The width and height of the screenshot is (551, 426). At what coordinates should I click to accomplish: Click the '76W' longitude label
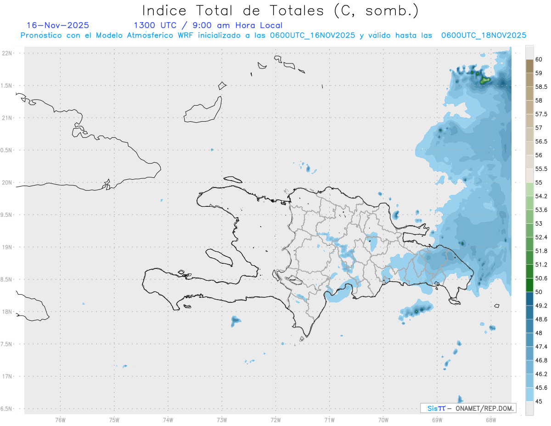click(60, 419)
